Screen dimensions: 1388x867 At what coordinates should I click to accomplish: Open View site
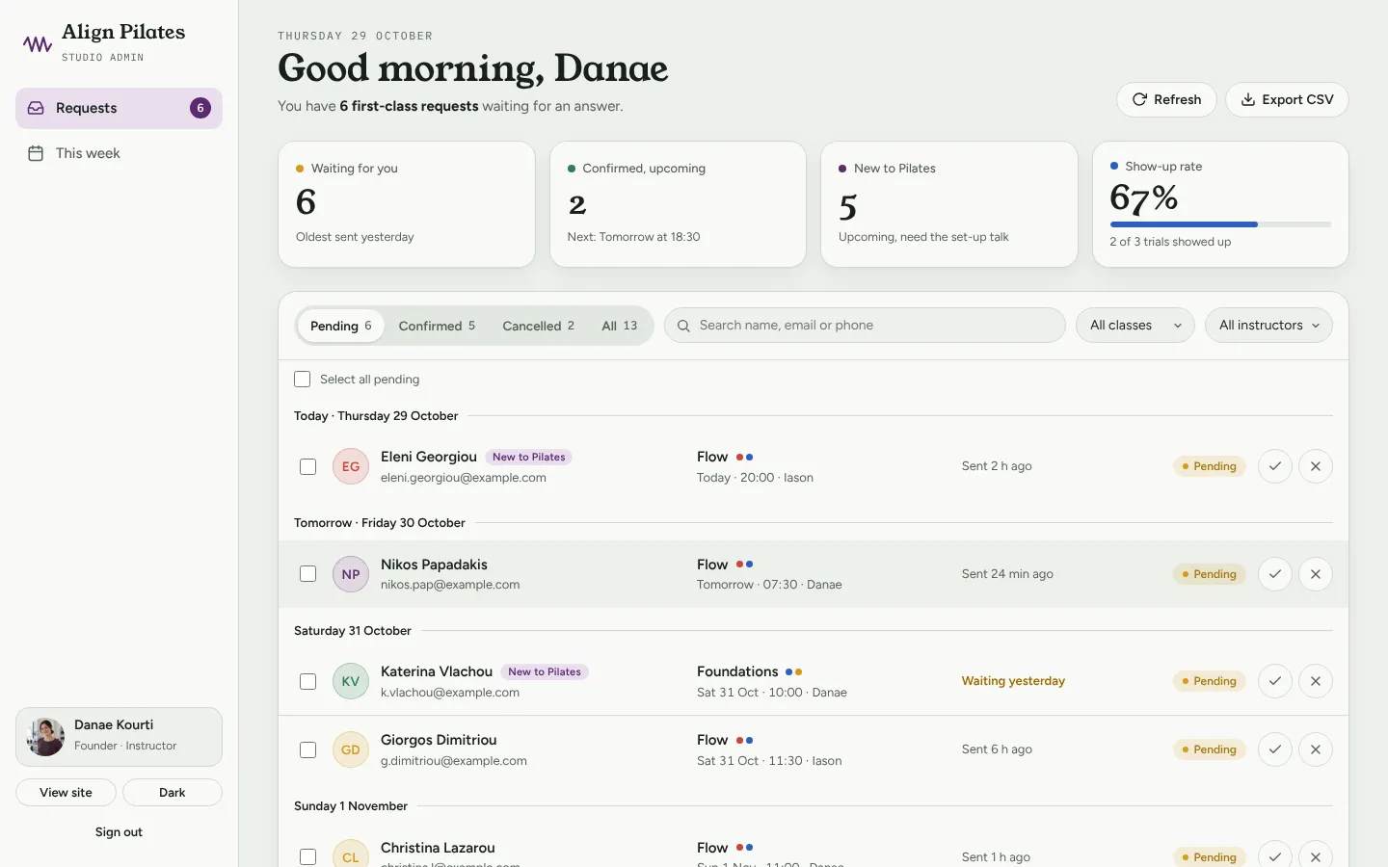tap(66, 792)
